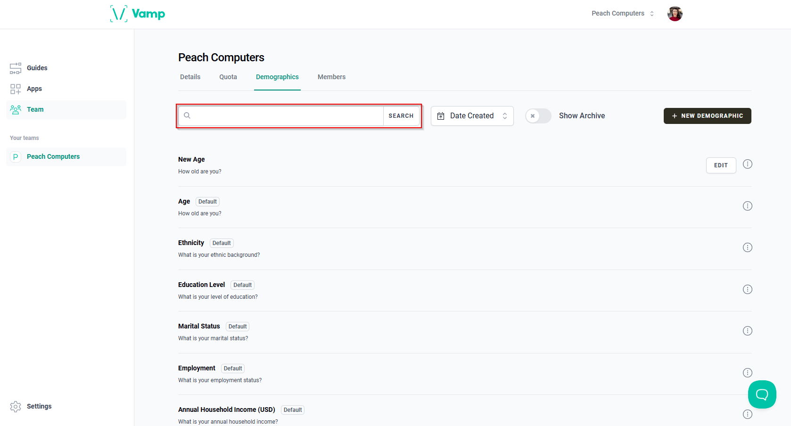Screen dimensions: 791x426
Task: Open options menu for Marital Status
Action: (748, 331)
